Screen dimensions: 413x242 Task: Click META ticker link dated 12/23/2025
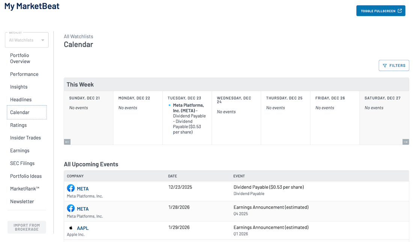tap(83, 189)
